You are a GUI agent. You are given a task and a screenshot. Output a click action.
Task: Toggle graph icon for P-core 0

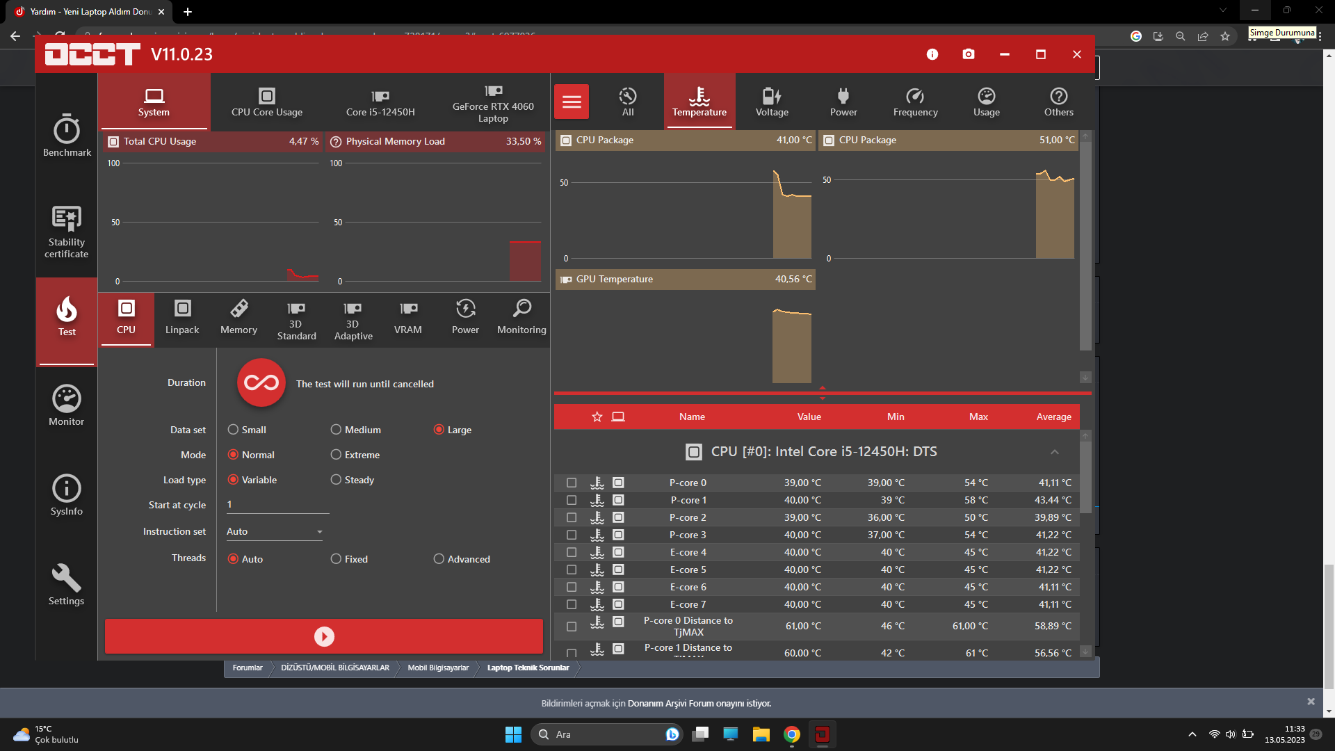[597, 483]
